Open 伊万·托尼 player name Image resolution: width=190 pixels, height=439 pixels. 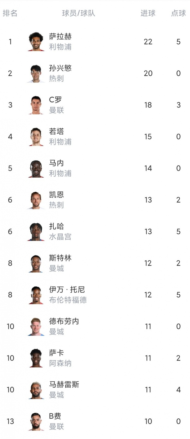point(67,290)
